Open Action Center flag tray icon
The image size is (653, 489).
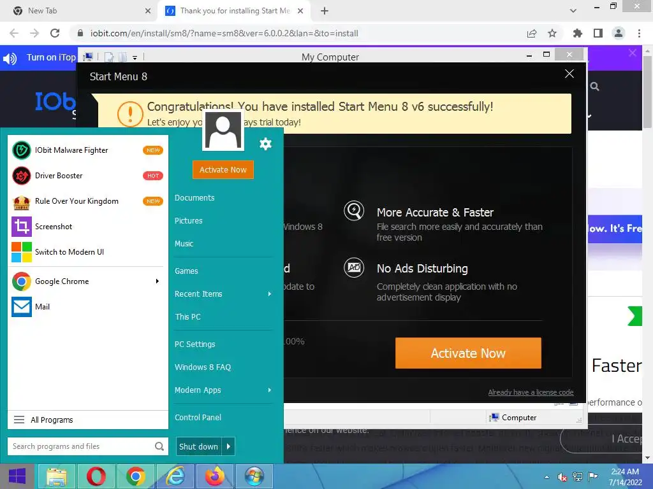(x=592, y=476)
